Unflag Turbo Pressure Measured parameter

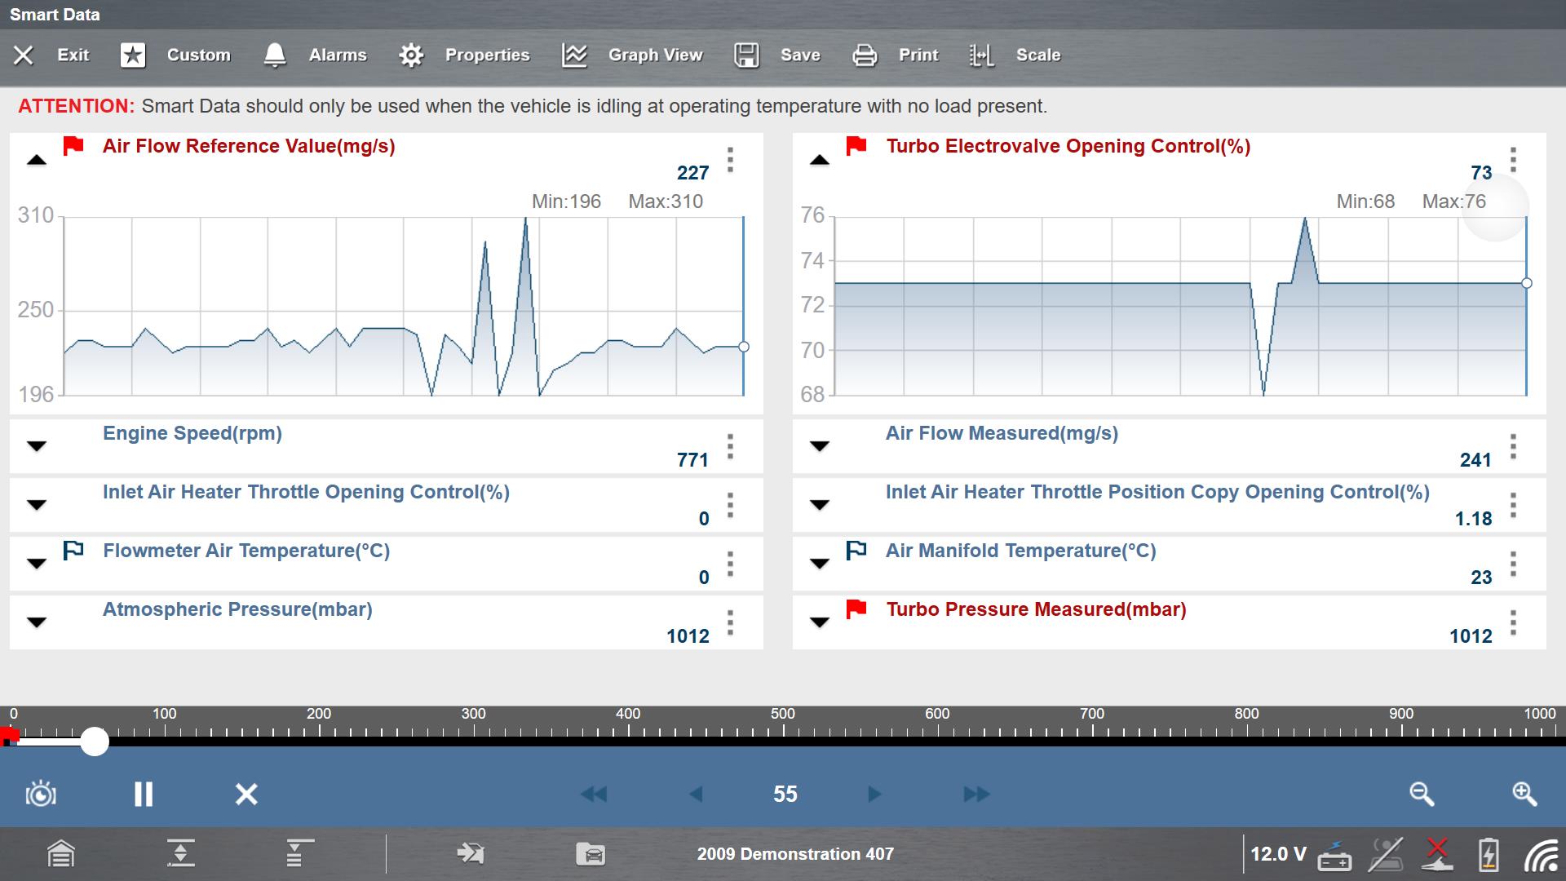(x=856, y=609)
